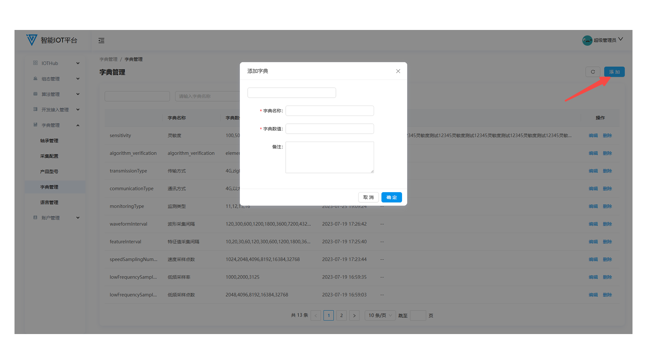Screen dimensions: 647x364
Task: Click the 取消 cancel button
Action: (x=368, y=198)
